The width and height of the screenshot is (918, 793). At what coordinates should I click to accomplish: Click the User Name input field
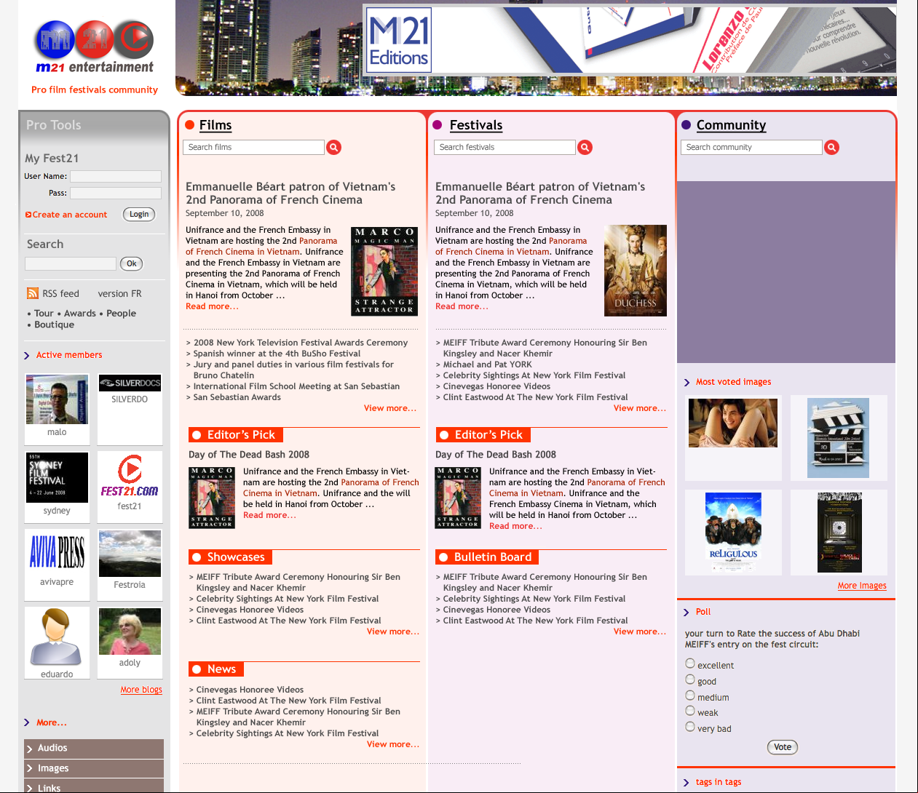pyautogui.click(x=116, y=176)
